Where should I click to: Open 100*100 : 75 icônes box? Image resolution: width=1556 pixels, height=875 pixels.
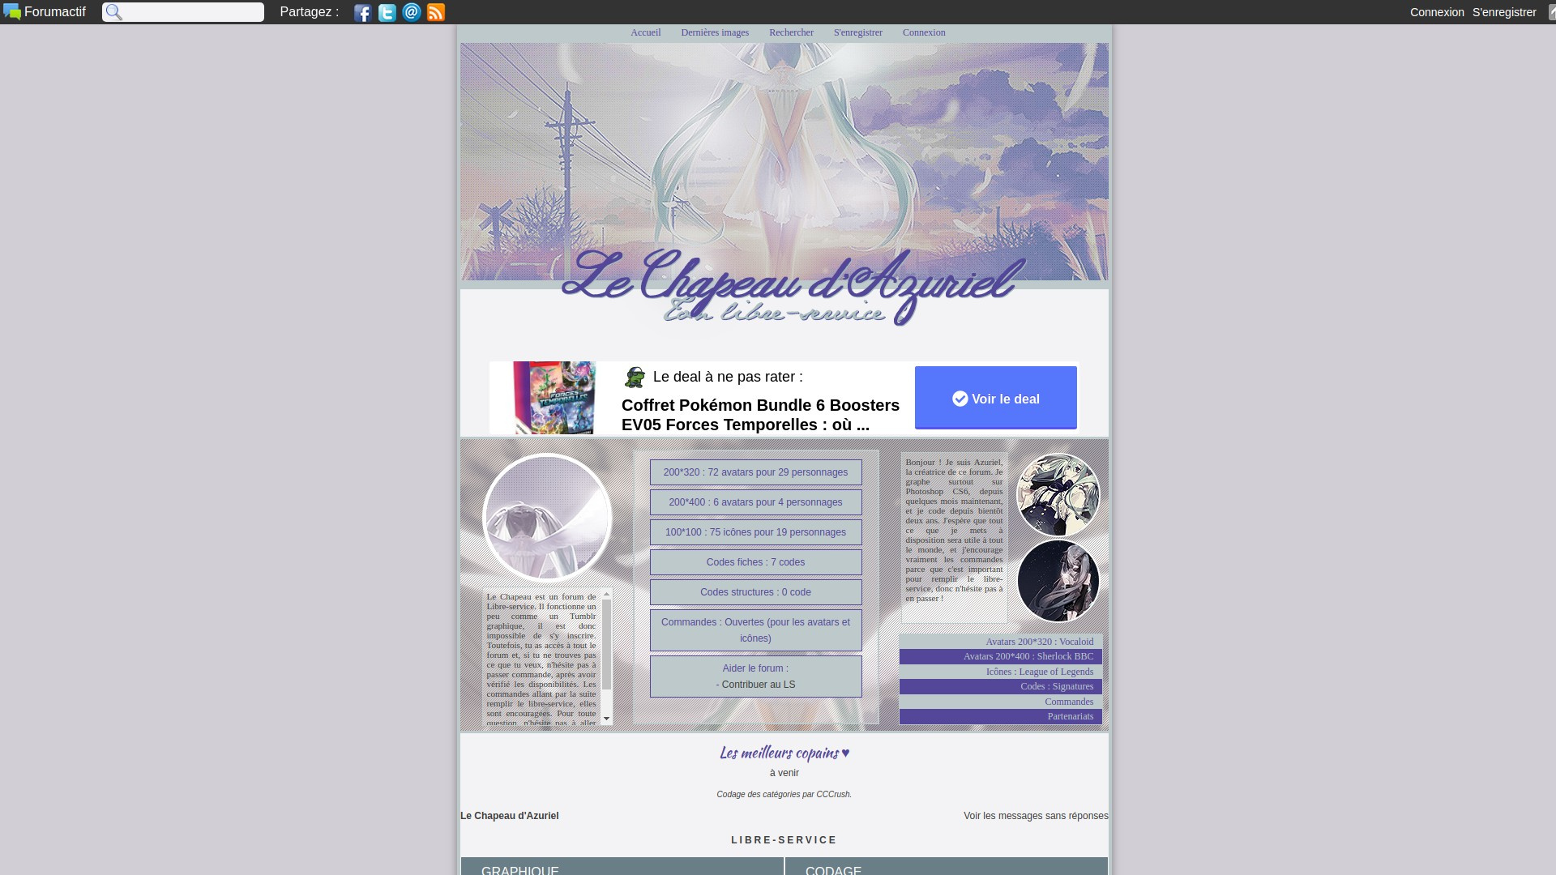click(x=755, y=532)
